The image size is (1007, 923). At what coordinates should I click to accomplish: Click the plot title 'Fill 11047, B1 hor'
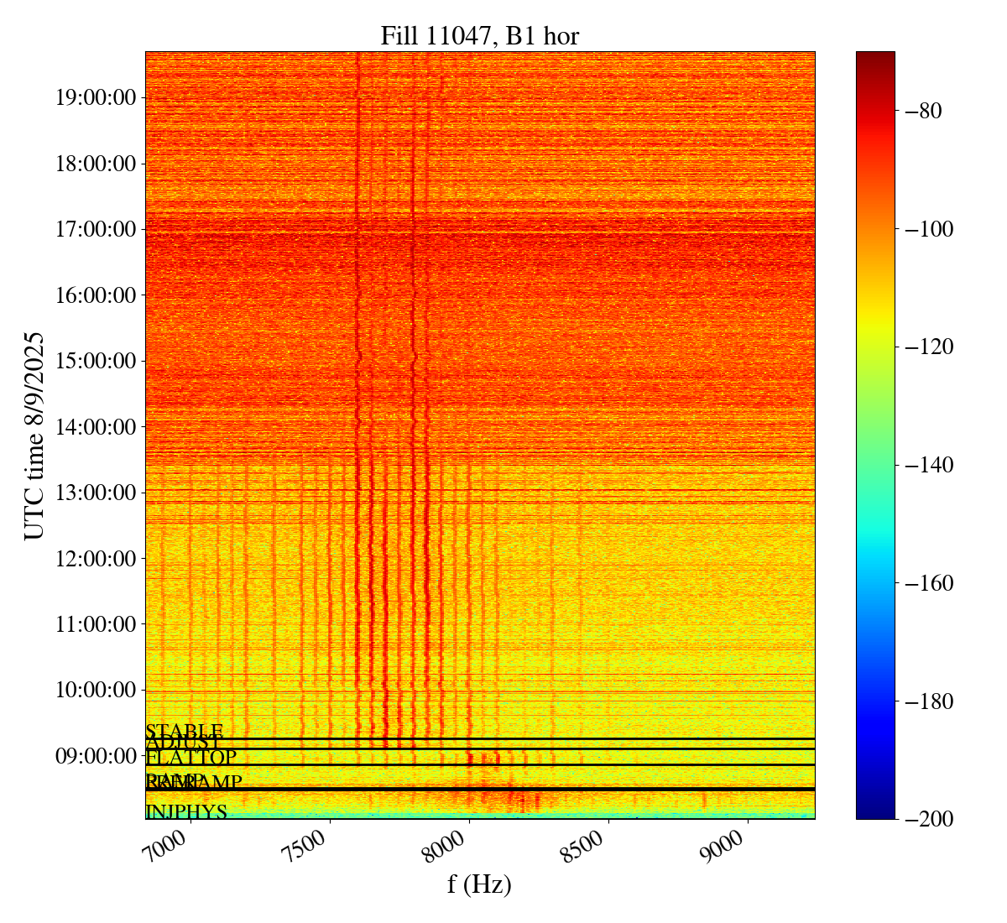tap(479, 35)
